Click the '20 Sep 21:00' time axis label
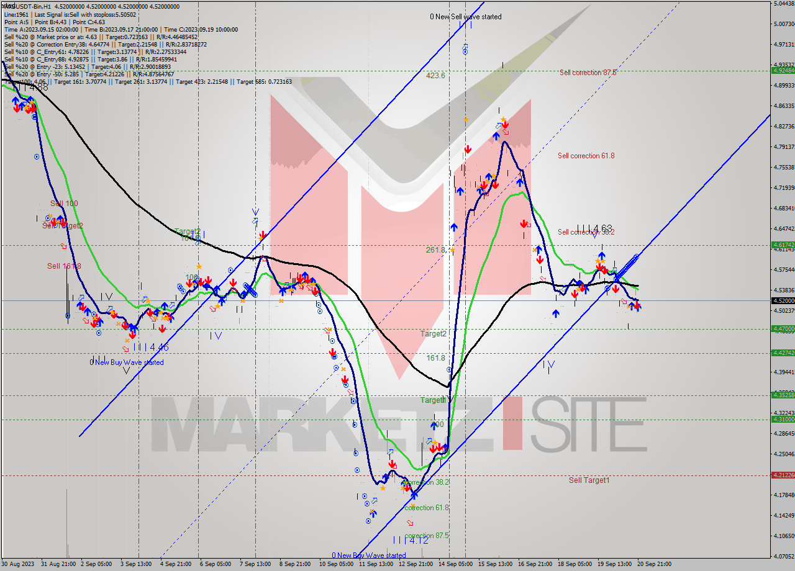The width and height of the screenshot is (795, 571). point(654,564)
